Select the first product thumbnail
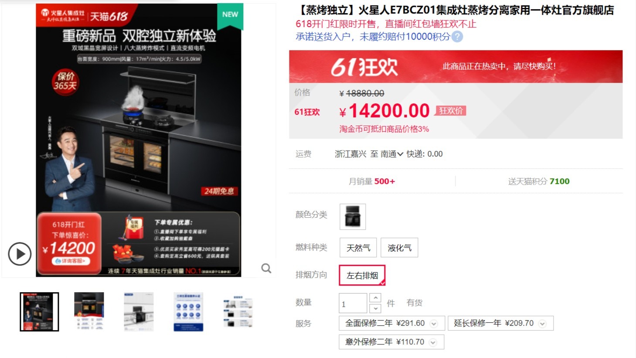 click(x=39, y=312)
